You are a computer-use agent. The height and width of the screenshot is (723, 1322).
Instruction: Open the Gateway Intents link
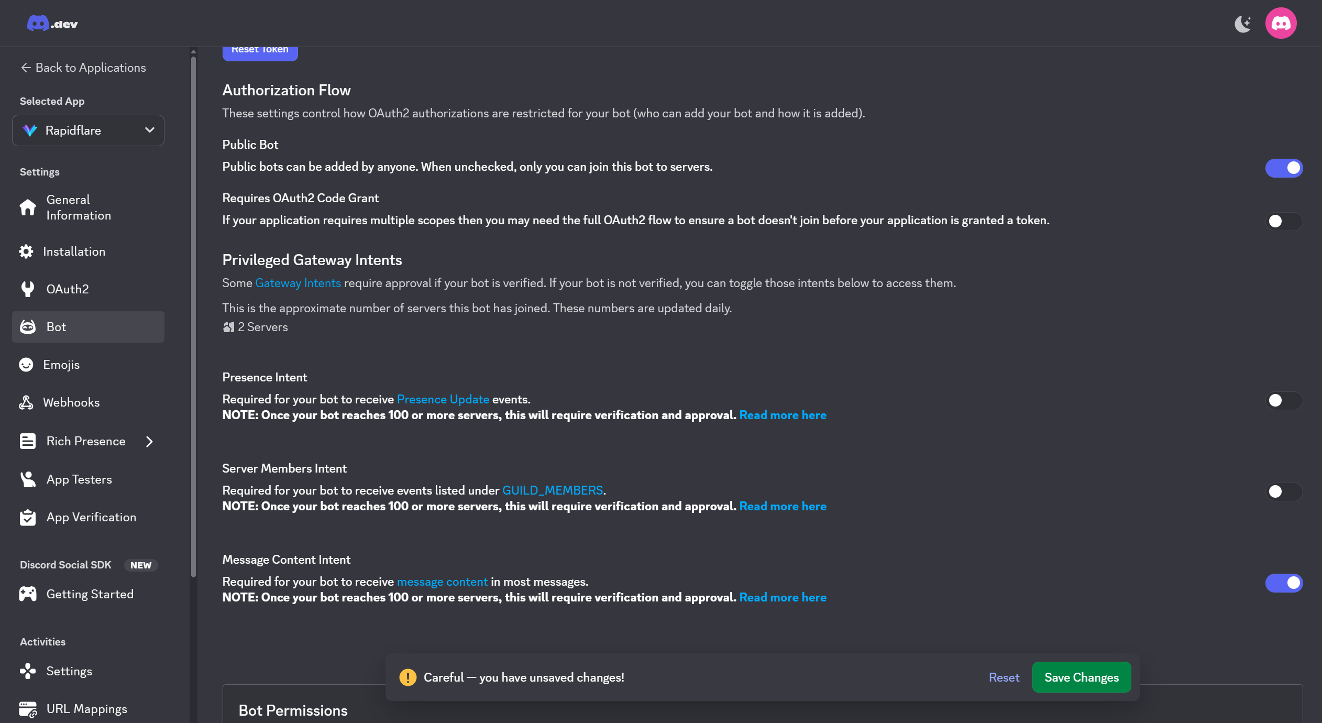(x=298, y=283)
